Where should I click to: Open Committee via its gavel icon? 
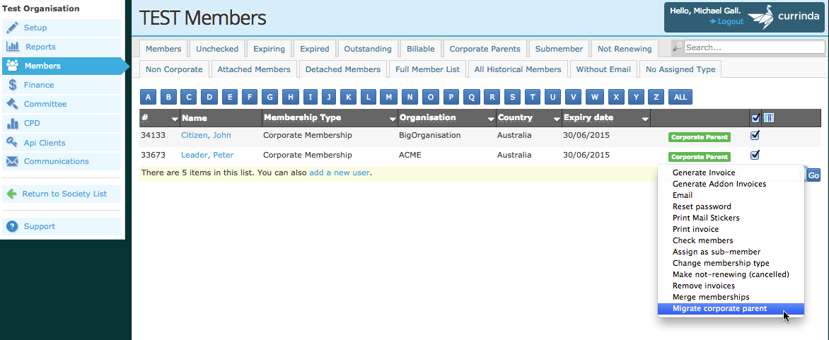(x=13, y=104)
